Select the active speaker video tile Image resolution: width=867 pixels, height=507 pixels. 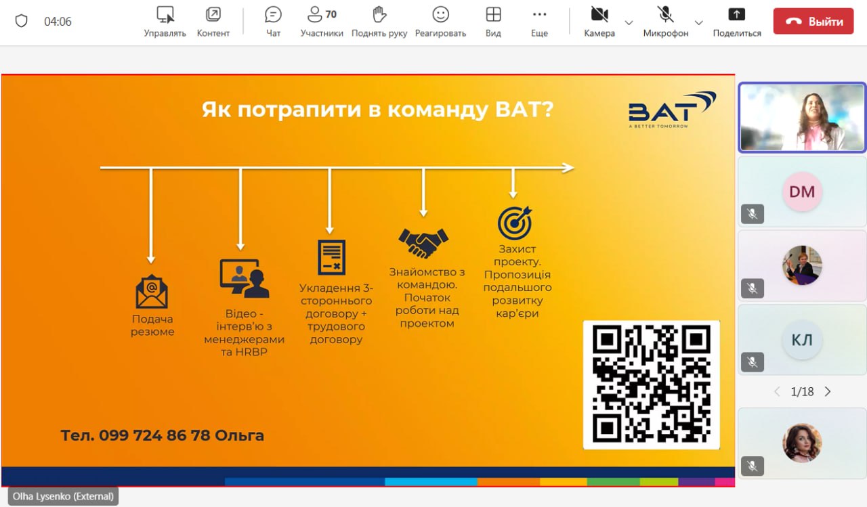click(802, 117)
